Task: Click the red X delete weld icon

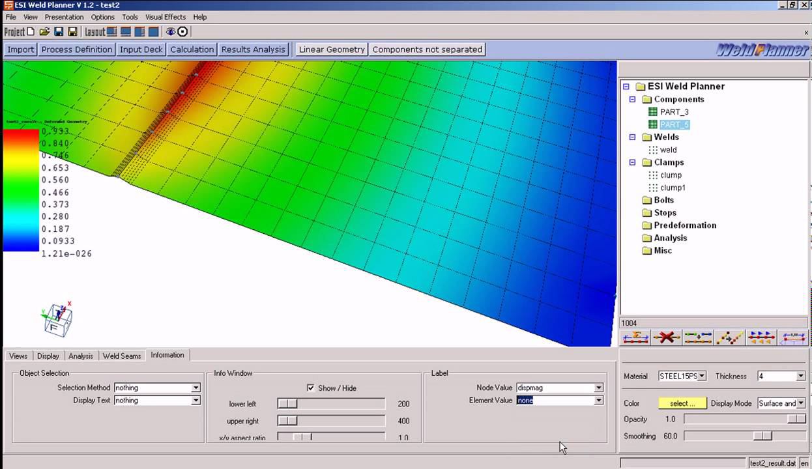Action: [666, 337]
